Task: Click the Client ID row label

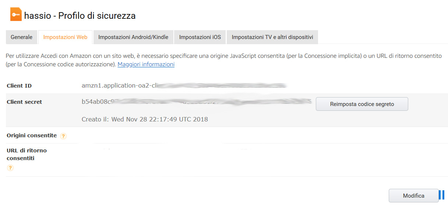Action: coord(19,86)
